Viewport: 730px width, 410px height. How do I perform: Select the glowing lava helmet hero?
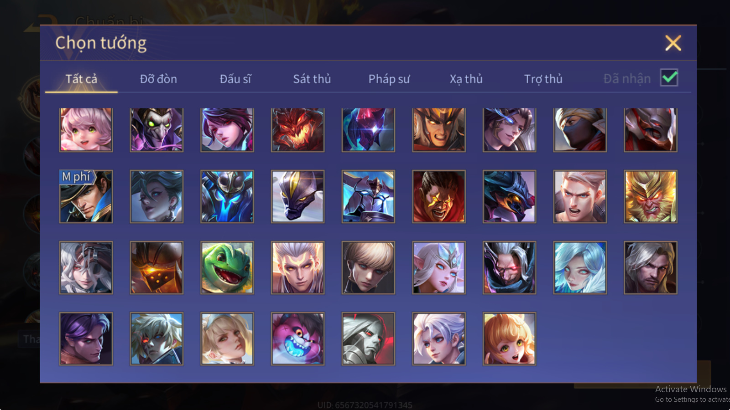coord(156,267)
